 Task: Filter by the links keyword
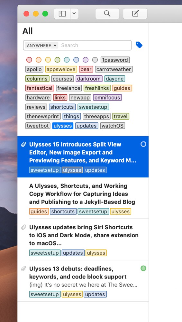click(60, 98)
